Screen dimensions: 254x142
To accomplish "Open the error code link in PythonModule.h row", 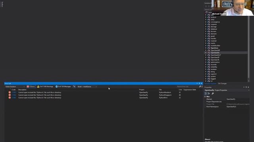I will [14, 92].
